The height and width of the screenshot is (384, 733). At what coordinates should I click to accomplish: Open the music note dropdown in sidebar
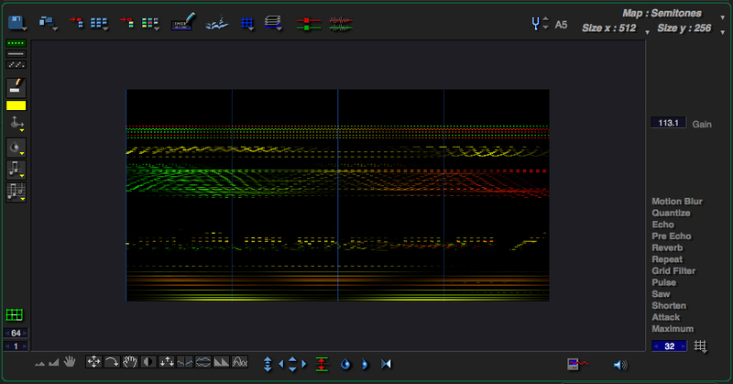tap(16, 169)
